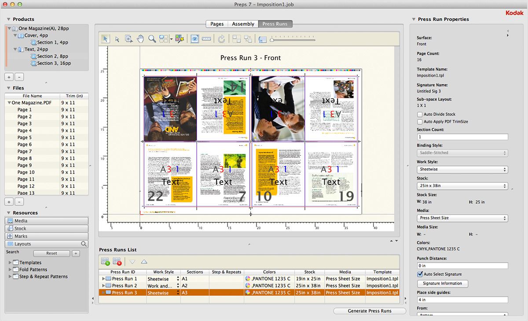Screen dimensions: 528x321
Task: Switch to the Assembly tab
Action: [x=243, y=24]
